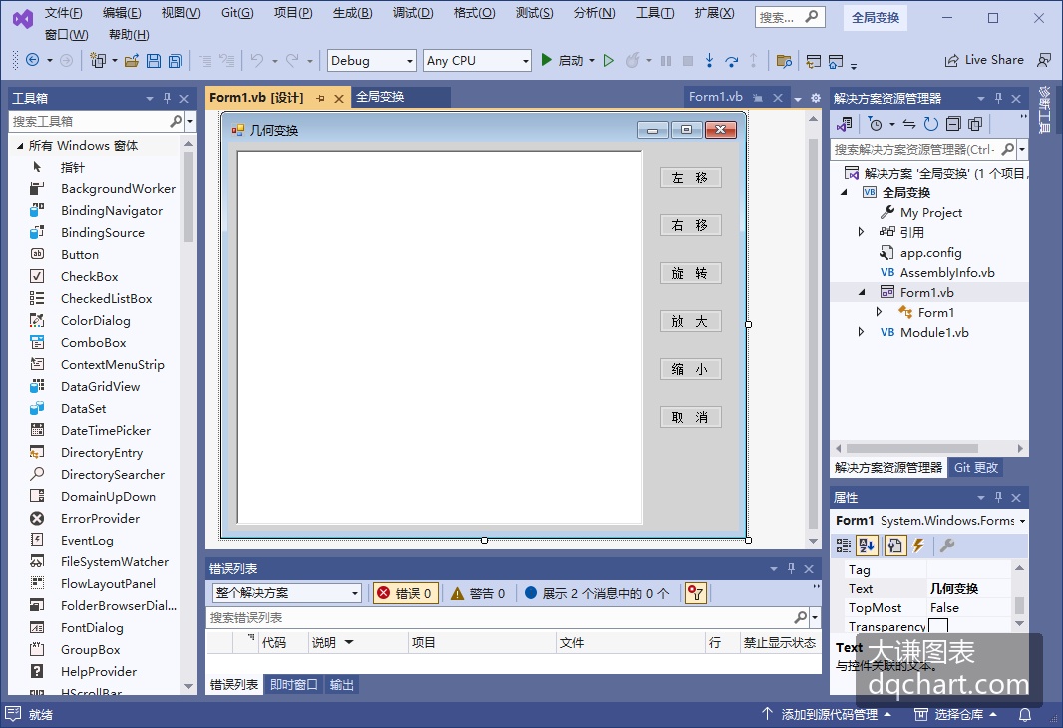Click the Save icon in toolbar
Screen dimensions: 1063x728
(x=154, y=60)
